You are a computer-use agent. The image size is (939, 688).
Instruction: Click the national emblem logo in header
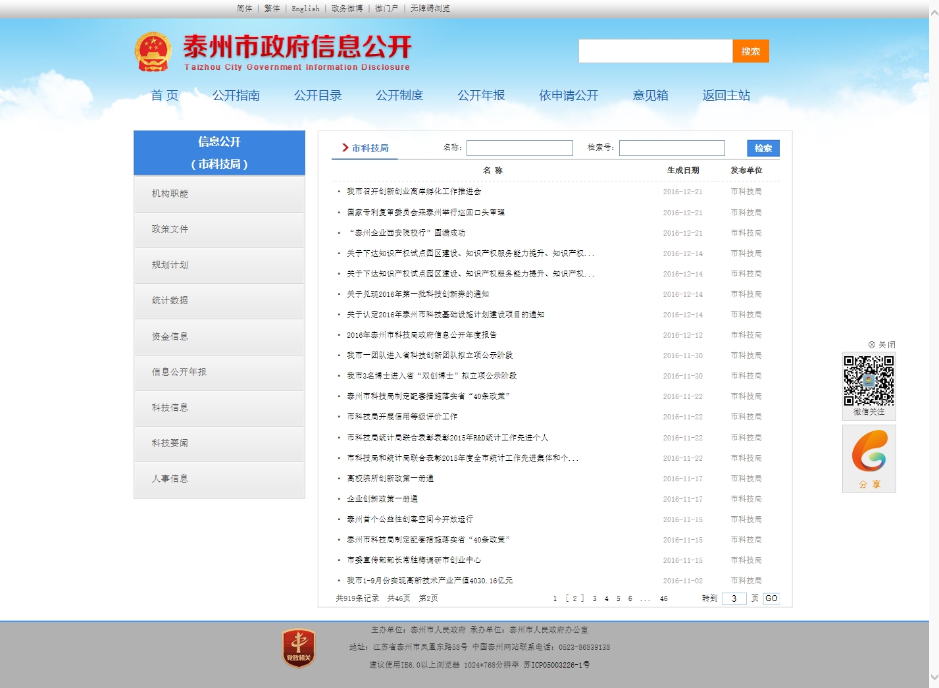click(x=153, y=52)
